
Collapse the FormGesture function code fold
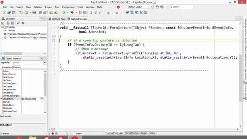tap(58, 28)
